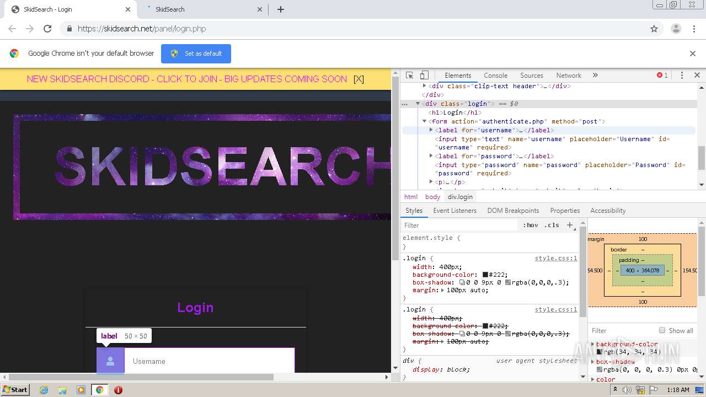Open the box-shadow editor icon in active rule
This screenshot has width=706, height=397.
[462, 282]
